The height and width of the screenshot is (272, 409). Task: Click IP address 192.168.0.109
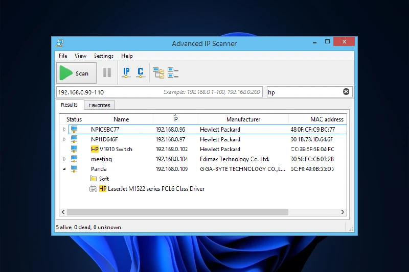(172, 169)
